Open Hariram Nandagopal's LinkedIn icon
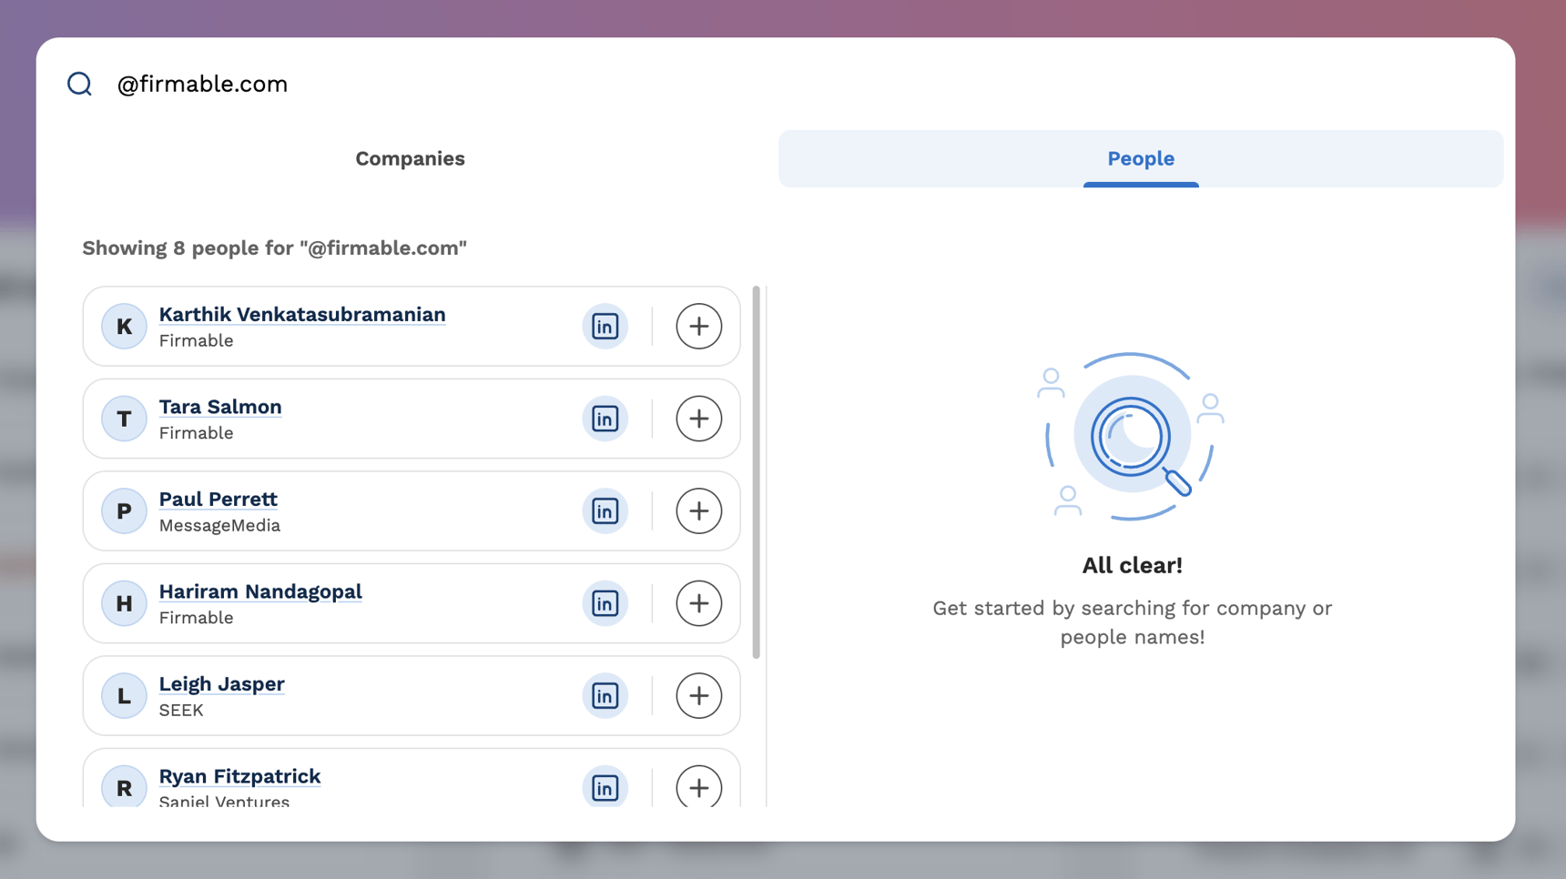1566x879 pixels. click(x=605, y=603)
